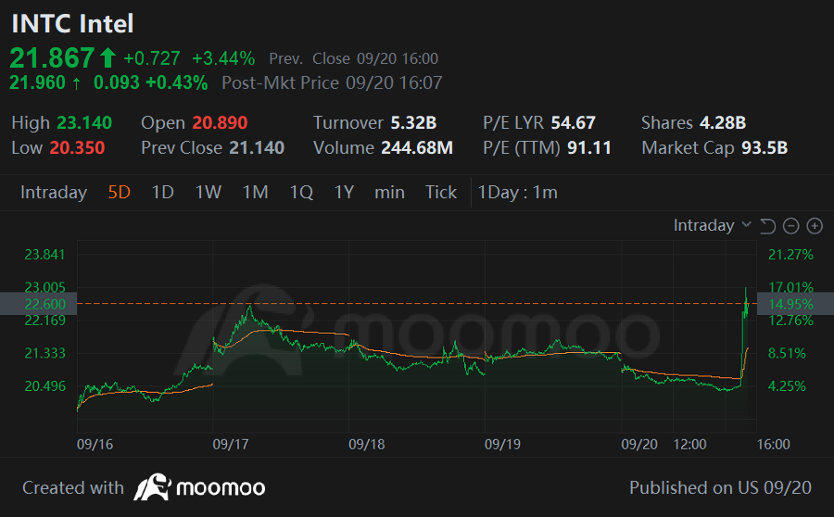Click the P/E (TTM) value 91.11
834x517 pixels.
[589, 148]
